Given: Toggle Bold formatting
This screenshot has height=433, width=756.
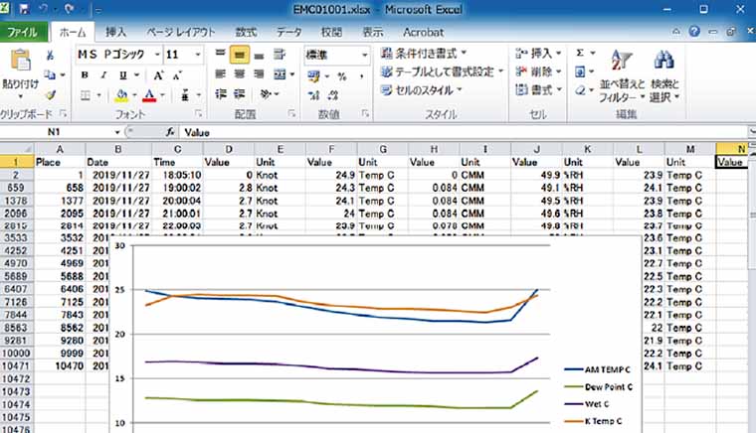Looking at the screenshot, I should coord(85,75).
